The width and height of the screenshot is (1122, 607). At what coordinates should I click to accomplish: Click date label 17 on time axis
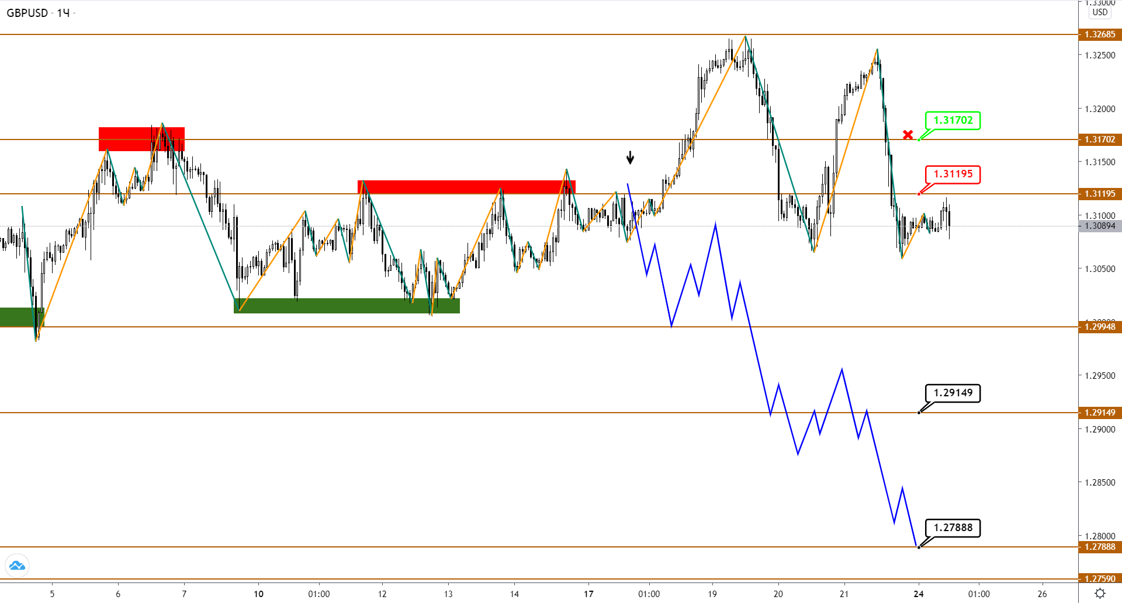[588, 594]
